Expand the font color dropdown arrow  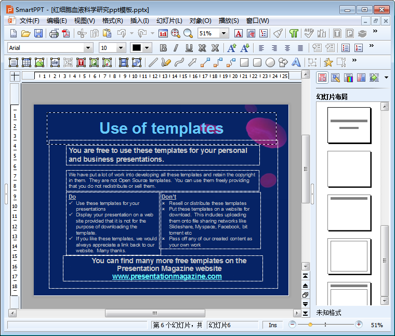(147, 48)
